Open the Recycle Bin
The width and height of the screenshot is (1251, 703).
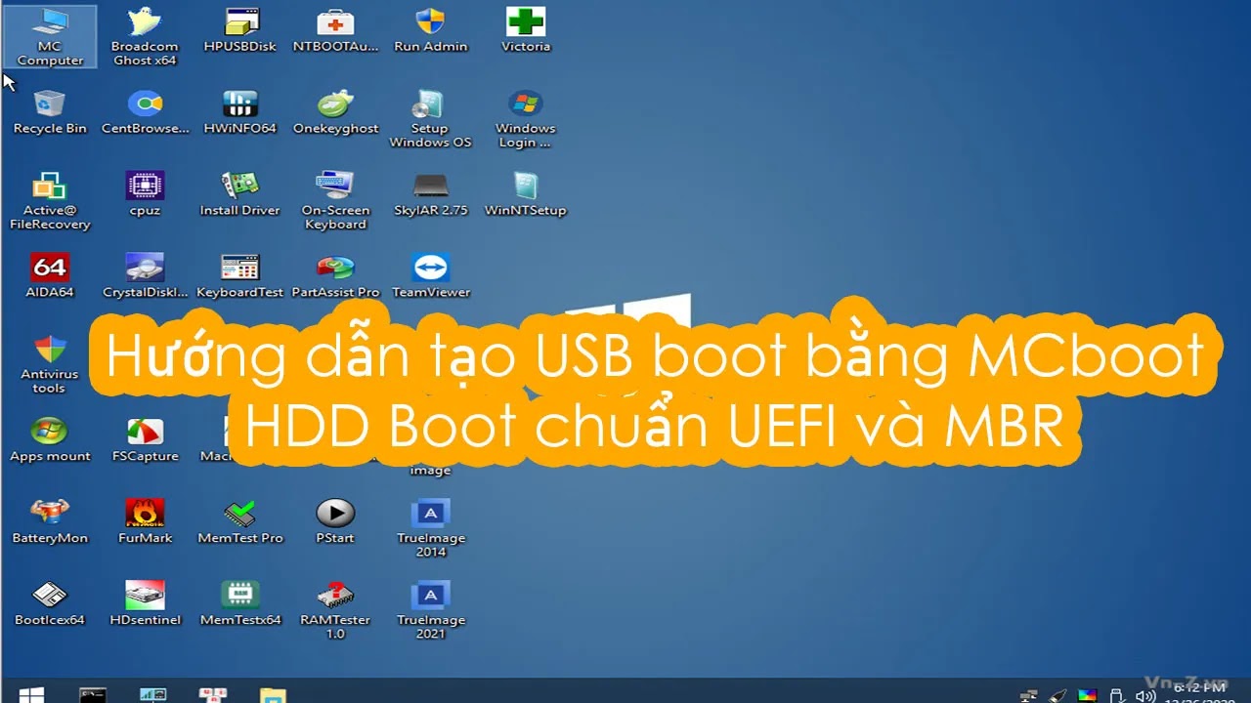(50, 111)
